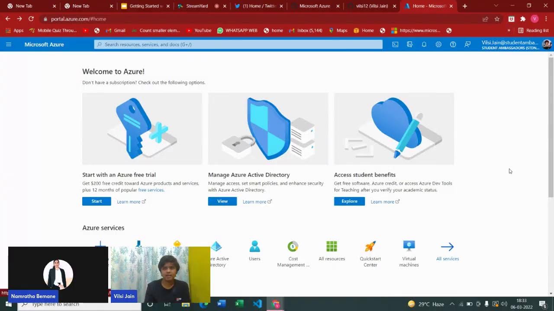Open Visual Studio Code from the taskbar
554x311 pixels.
click(257, 304)
